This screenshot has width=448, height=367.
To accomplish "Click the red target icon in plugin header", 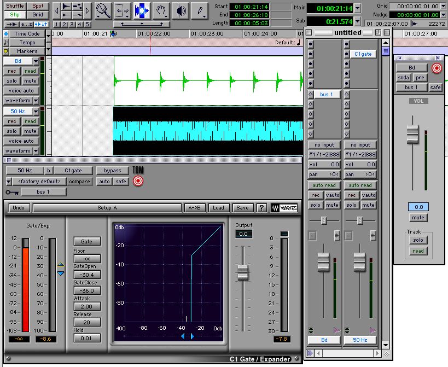I will 138,181.
